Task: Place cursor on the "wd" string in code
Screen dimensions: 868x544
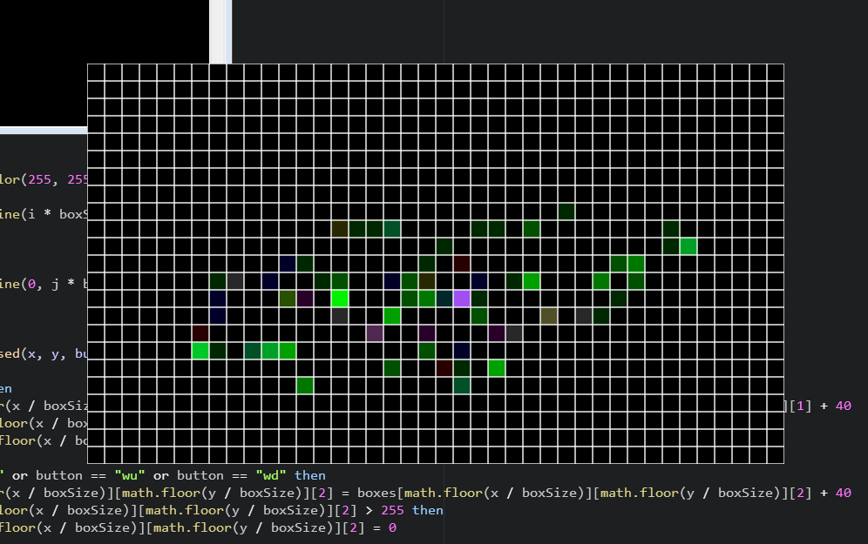Action: coord(271,475)
